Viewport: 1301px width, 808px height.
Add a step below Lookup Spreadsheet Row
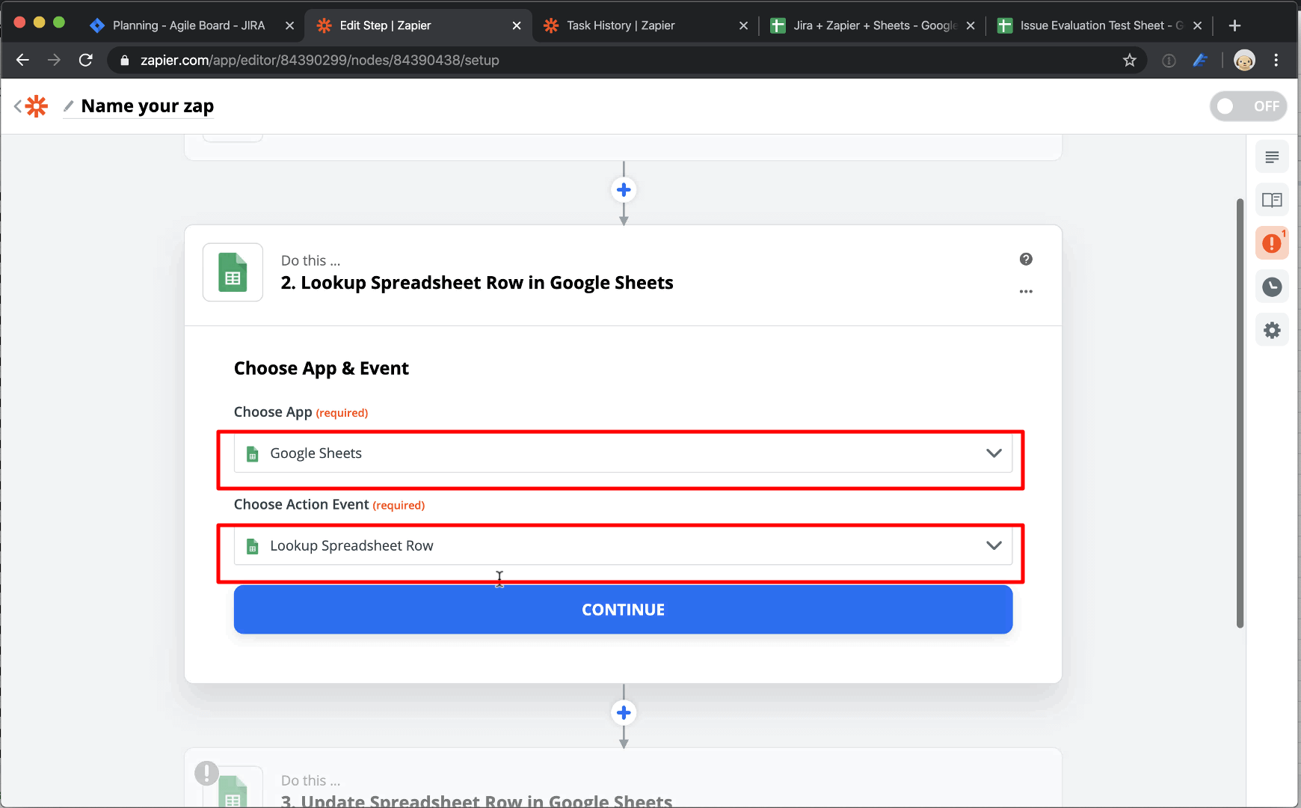[624, 713]
